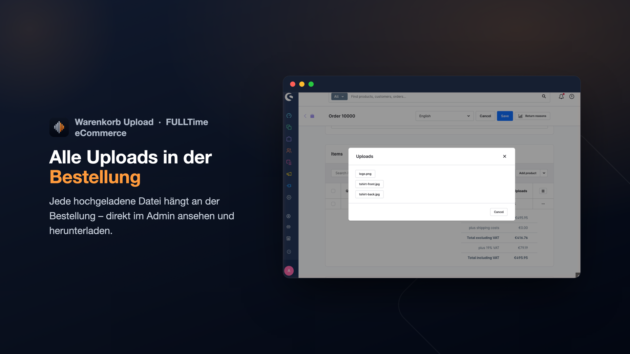Click the purple order module icon
The width and height of the screenshot is (630, 354).
click(x=312, y=116)
